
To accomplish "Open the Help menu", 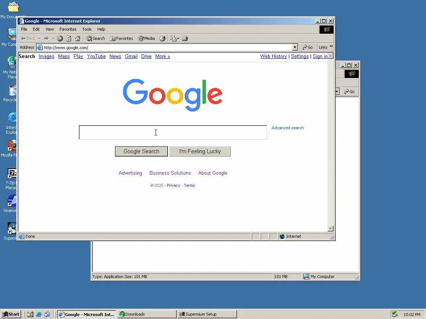I will 101,29.
